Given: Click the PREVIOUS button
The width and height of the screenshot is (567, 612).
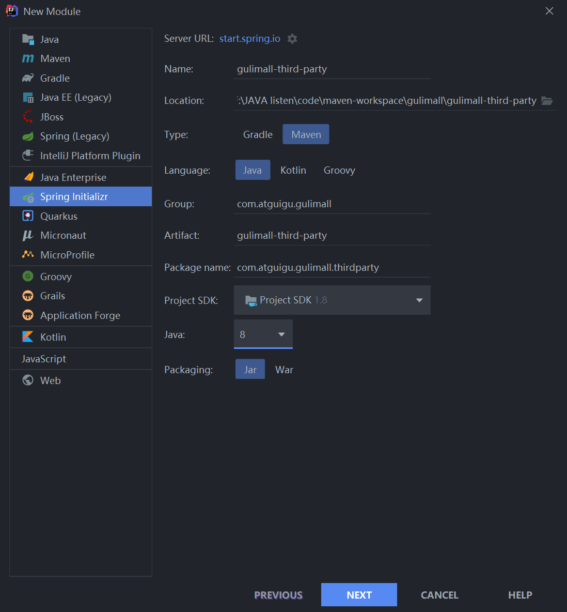Looking at the screenshot, I should (x=278, y=595).
